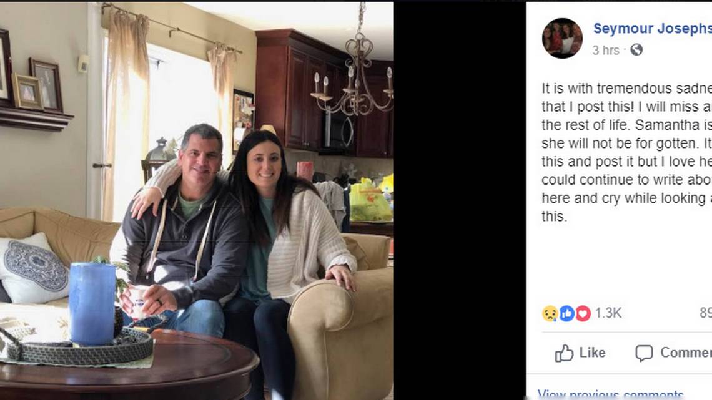Click the speech bubble Comment icon
Screen dimensions: 712x400
(x=644, y=353)
